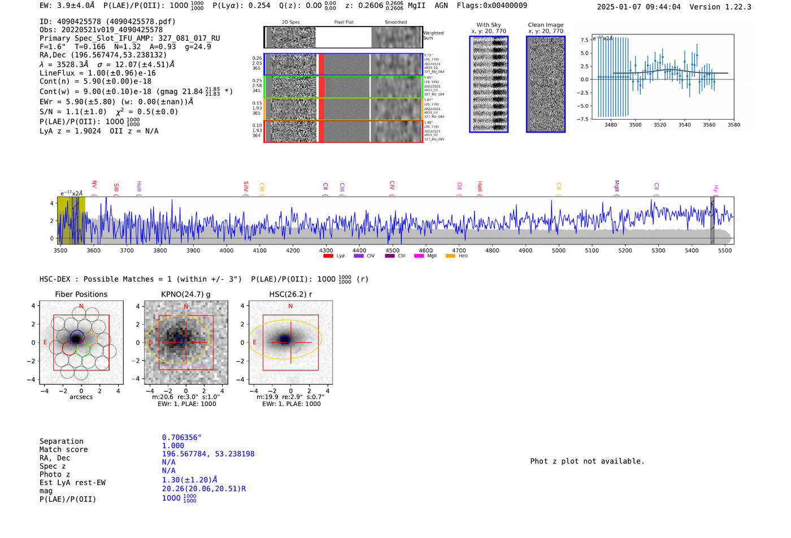Click the Match score value "1.000"
Image resolution: width=791 pixels, height=538 pixels.
[173, 446]
